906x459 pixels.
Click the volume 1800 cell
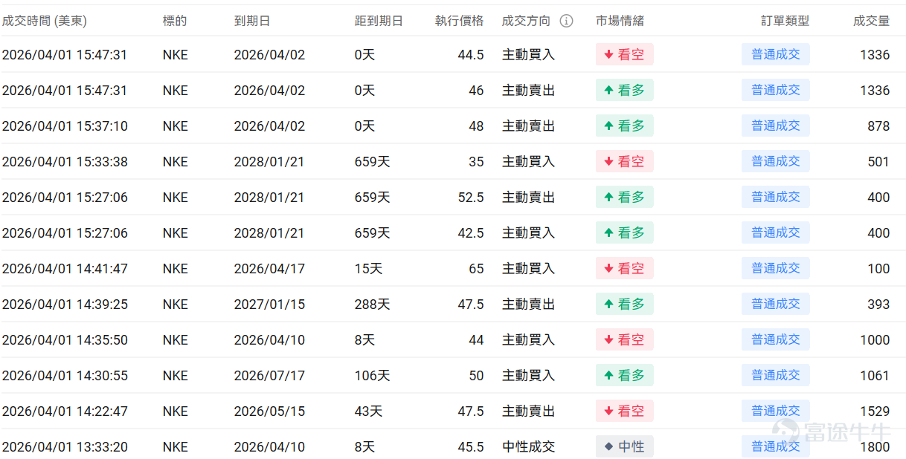[x=875, y=447]
